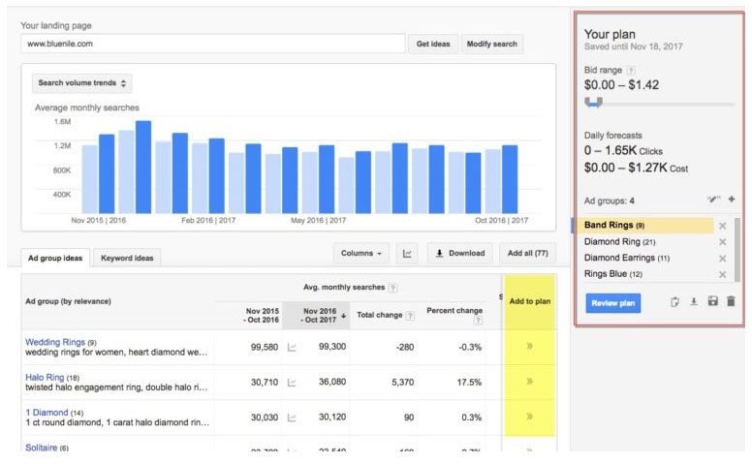Viewport: 752px width, 464px height.
Task: Remove Diamond Earrings from the plan
Action: [x=722, y=258]
